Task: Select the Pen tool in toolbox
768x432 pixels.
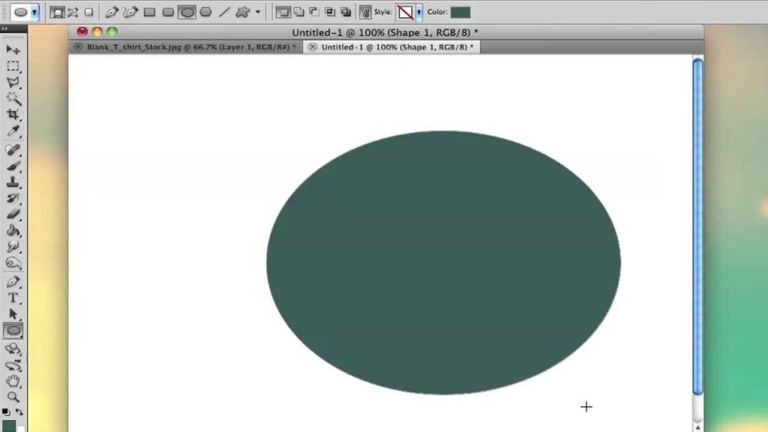Action: click(x=13, y=282)
